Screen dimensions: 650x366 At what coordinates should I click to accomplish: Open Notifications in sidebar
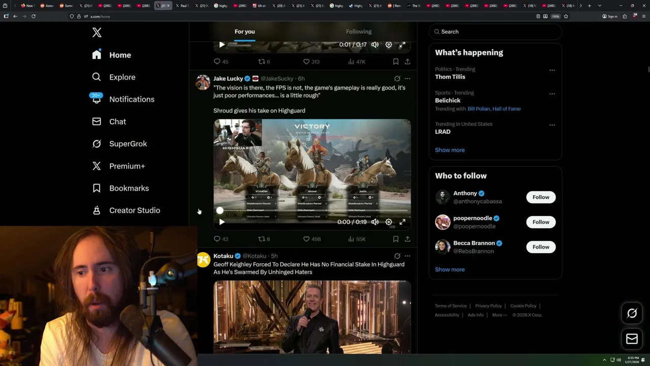[x=123, y=99]
